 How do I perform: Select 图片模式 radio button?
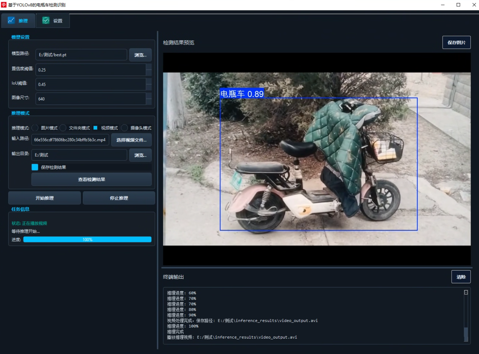tap(35, 128)
